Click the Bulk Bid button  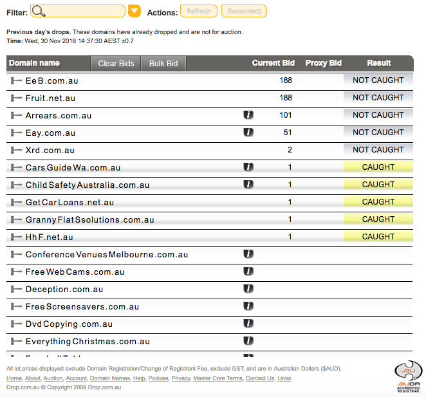click(163, 64)
